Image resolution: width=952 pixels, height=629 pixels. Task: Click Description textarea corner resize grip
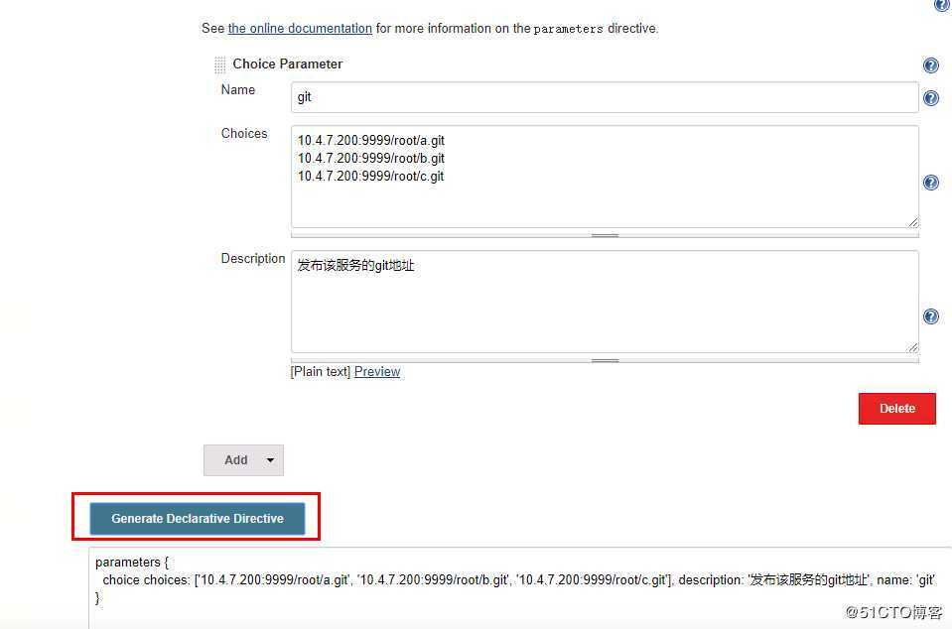pos(912,347)
